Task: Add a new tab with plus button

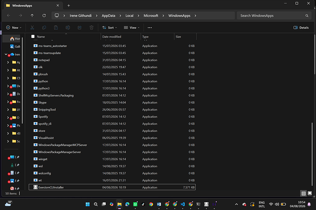Action: 69,5
